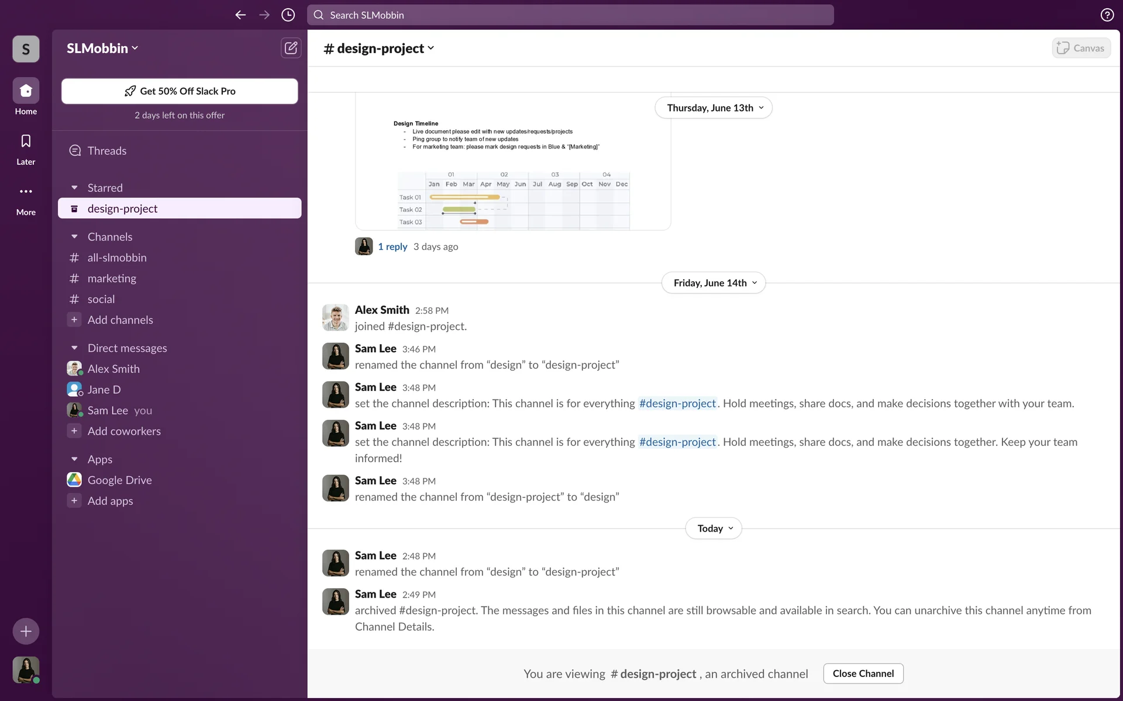Collapse the Starred section
The height and width of the screenshot is (701, 1123).
pos(74,188)
